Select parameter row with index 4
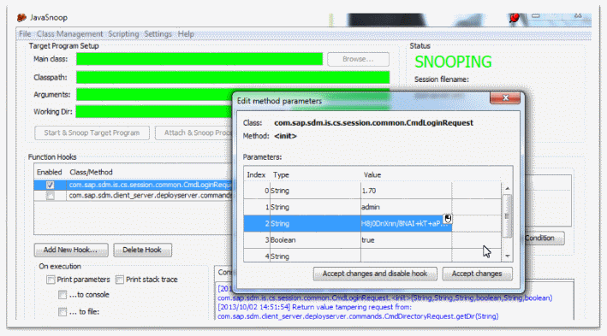The image size is (607, 336). click(x=372, y=256)
